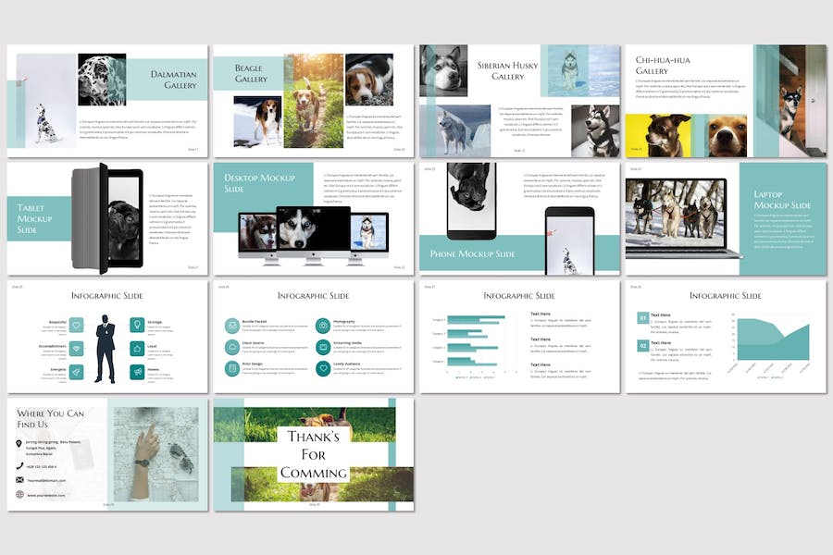Select the Cloud Source cloud icon

[x=232, y=348]
